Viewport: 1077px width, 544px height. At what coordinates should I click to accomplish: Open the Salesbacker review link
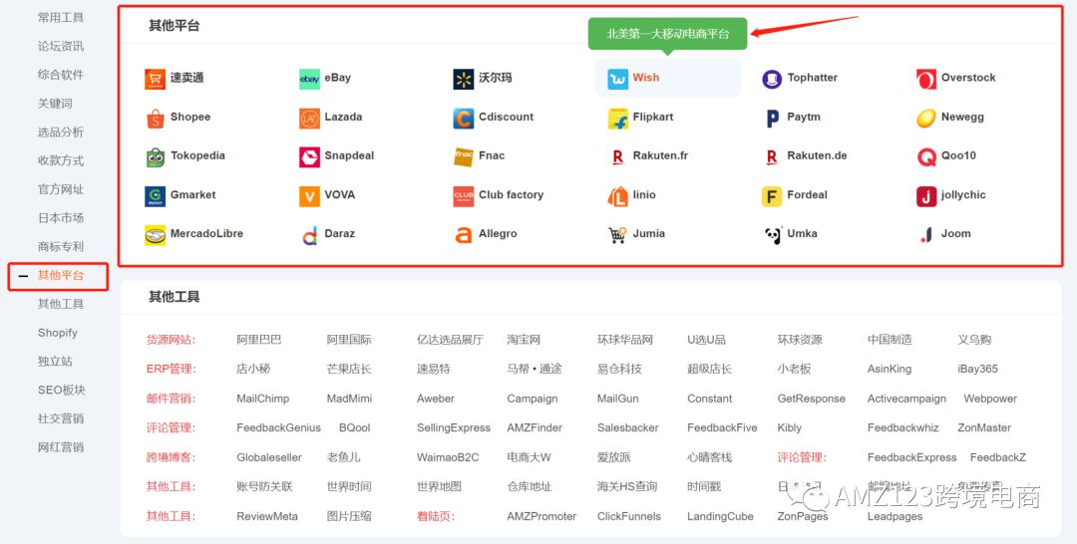point(628,428)
